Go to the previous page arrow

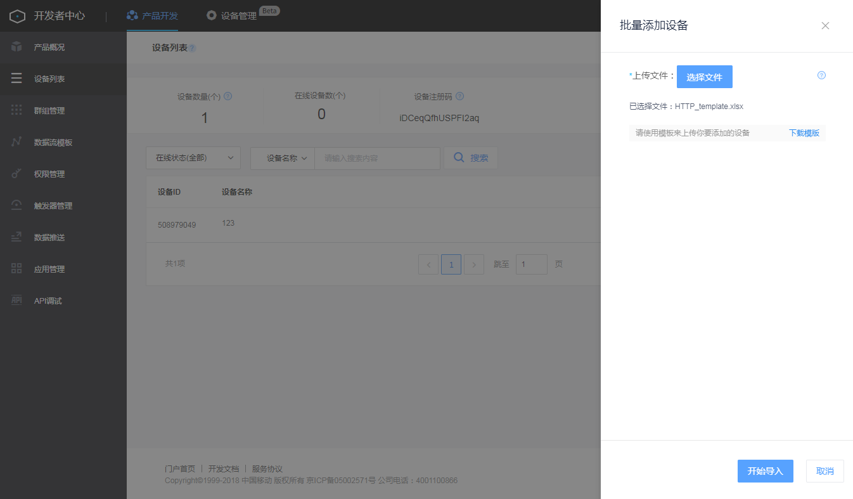pyautogui.click(x=428, y=264)
